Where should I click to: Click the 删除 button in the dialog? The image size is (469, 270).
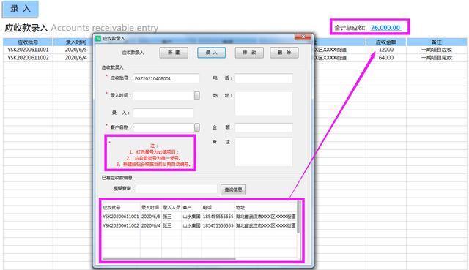[x=284, y=53]
